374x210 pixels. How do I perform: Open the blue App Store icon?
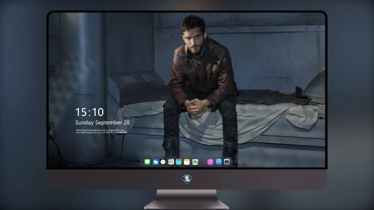click(x=219, y=162)
